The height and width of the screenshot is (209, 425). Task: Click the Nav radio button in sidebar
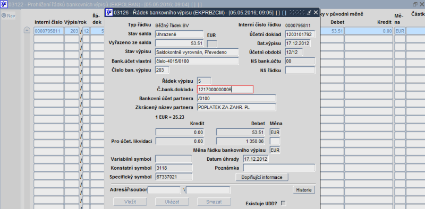point(4,16)
